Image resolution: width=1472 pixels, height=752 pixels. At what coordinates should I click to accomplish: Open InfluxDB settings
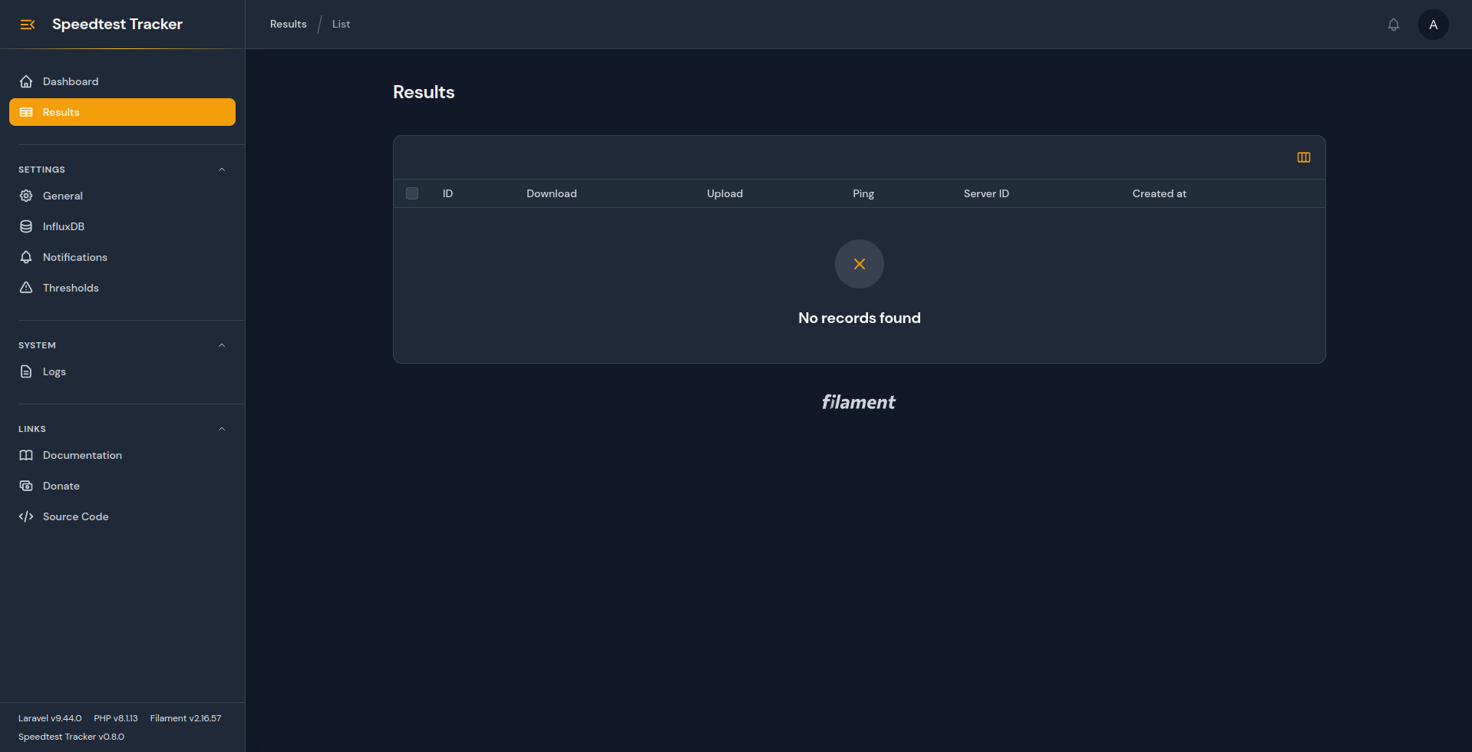point(122,226)
